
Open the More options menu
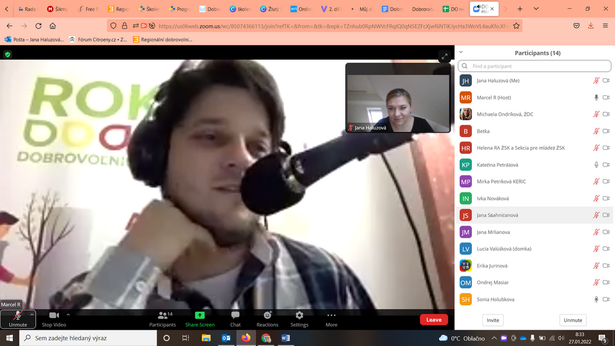point(332,319)
